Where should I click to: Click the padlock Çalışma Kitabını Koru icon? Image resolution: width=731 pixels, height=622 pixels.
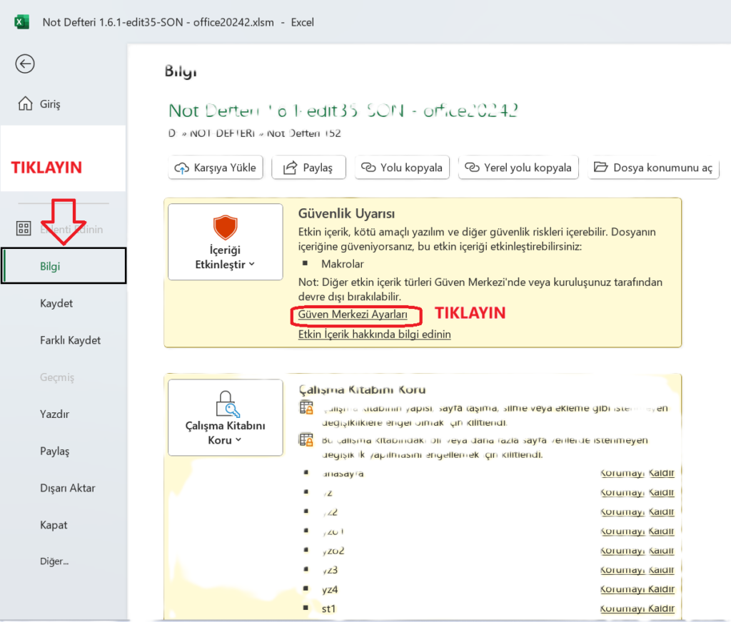(225, 404)
